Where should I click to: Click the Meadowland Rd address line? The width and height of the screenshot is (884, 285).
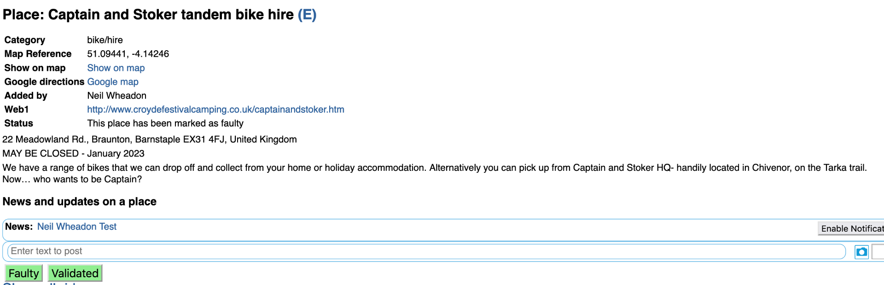pyautogui.click(x=150, y=140)
